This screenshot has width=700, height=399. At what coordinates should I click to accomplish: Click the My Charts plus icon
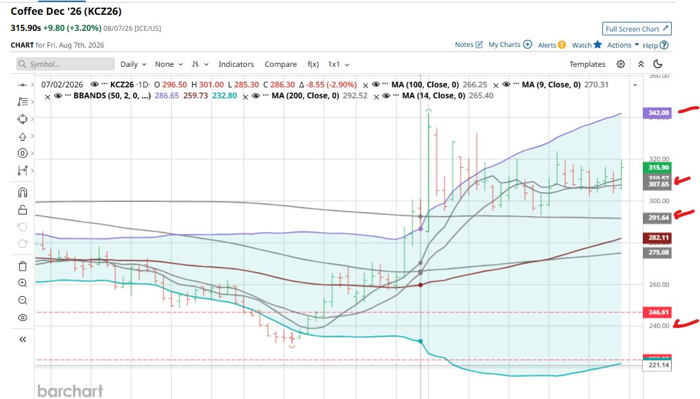click(x=528, y=45)
